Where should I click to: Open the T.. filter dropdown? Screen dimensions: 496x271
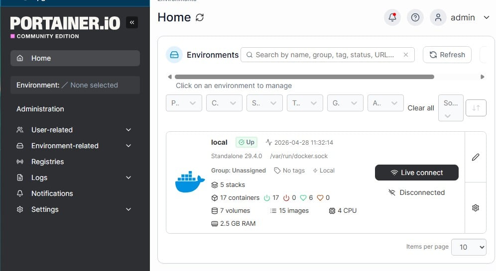pyautogui.click(x=305, y=103)
